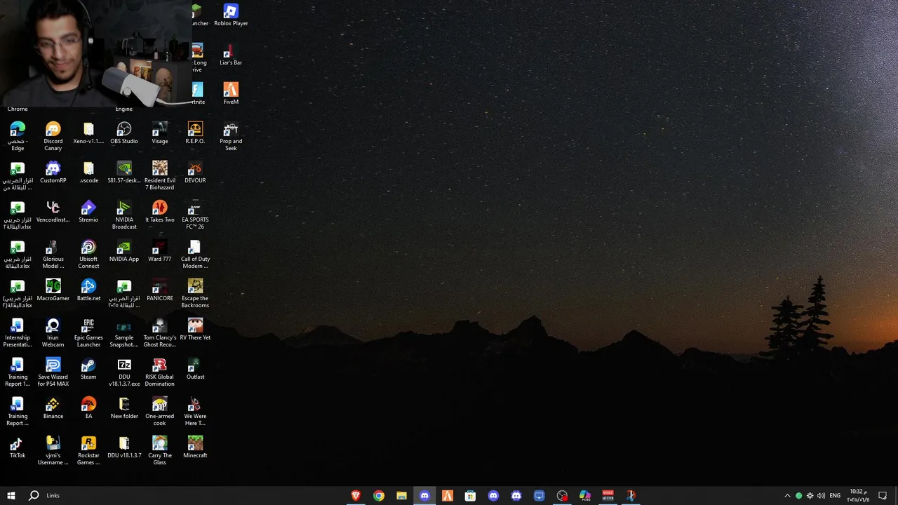Viewport: 898px width, 505px height.
Task: Select the RV There Yet icon
Action: 195,329
